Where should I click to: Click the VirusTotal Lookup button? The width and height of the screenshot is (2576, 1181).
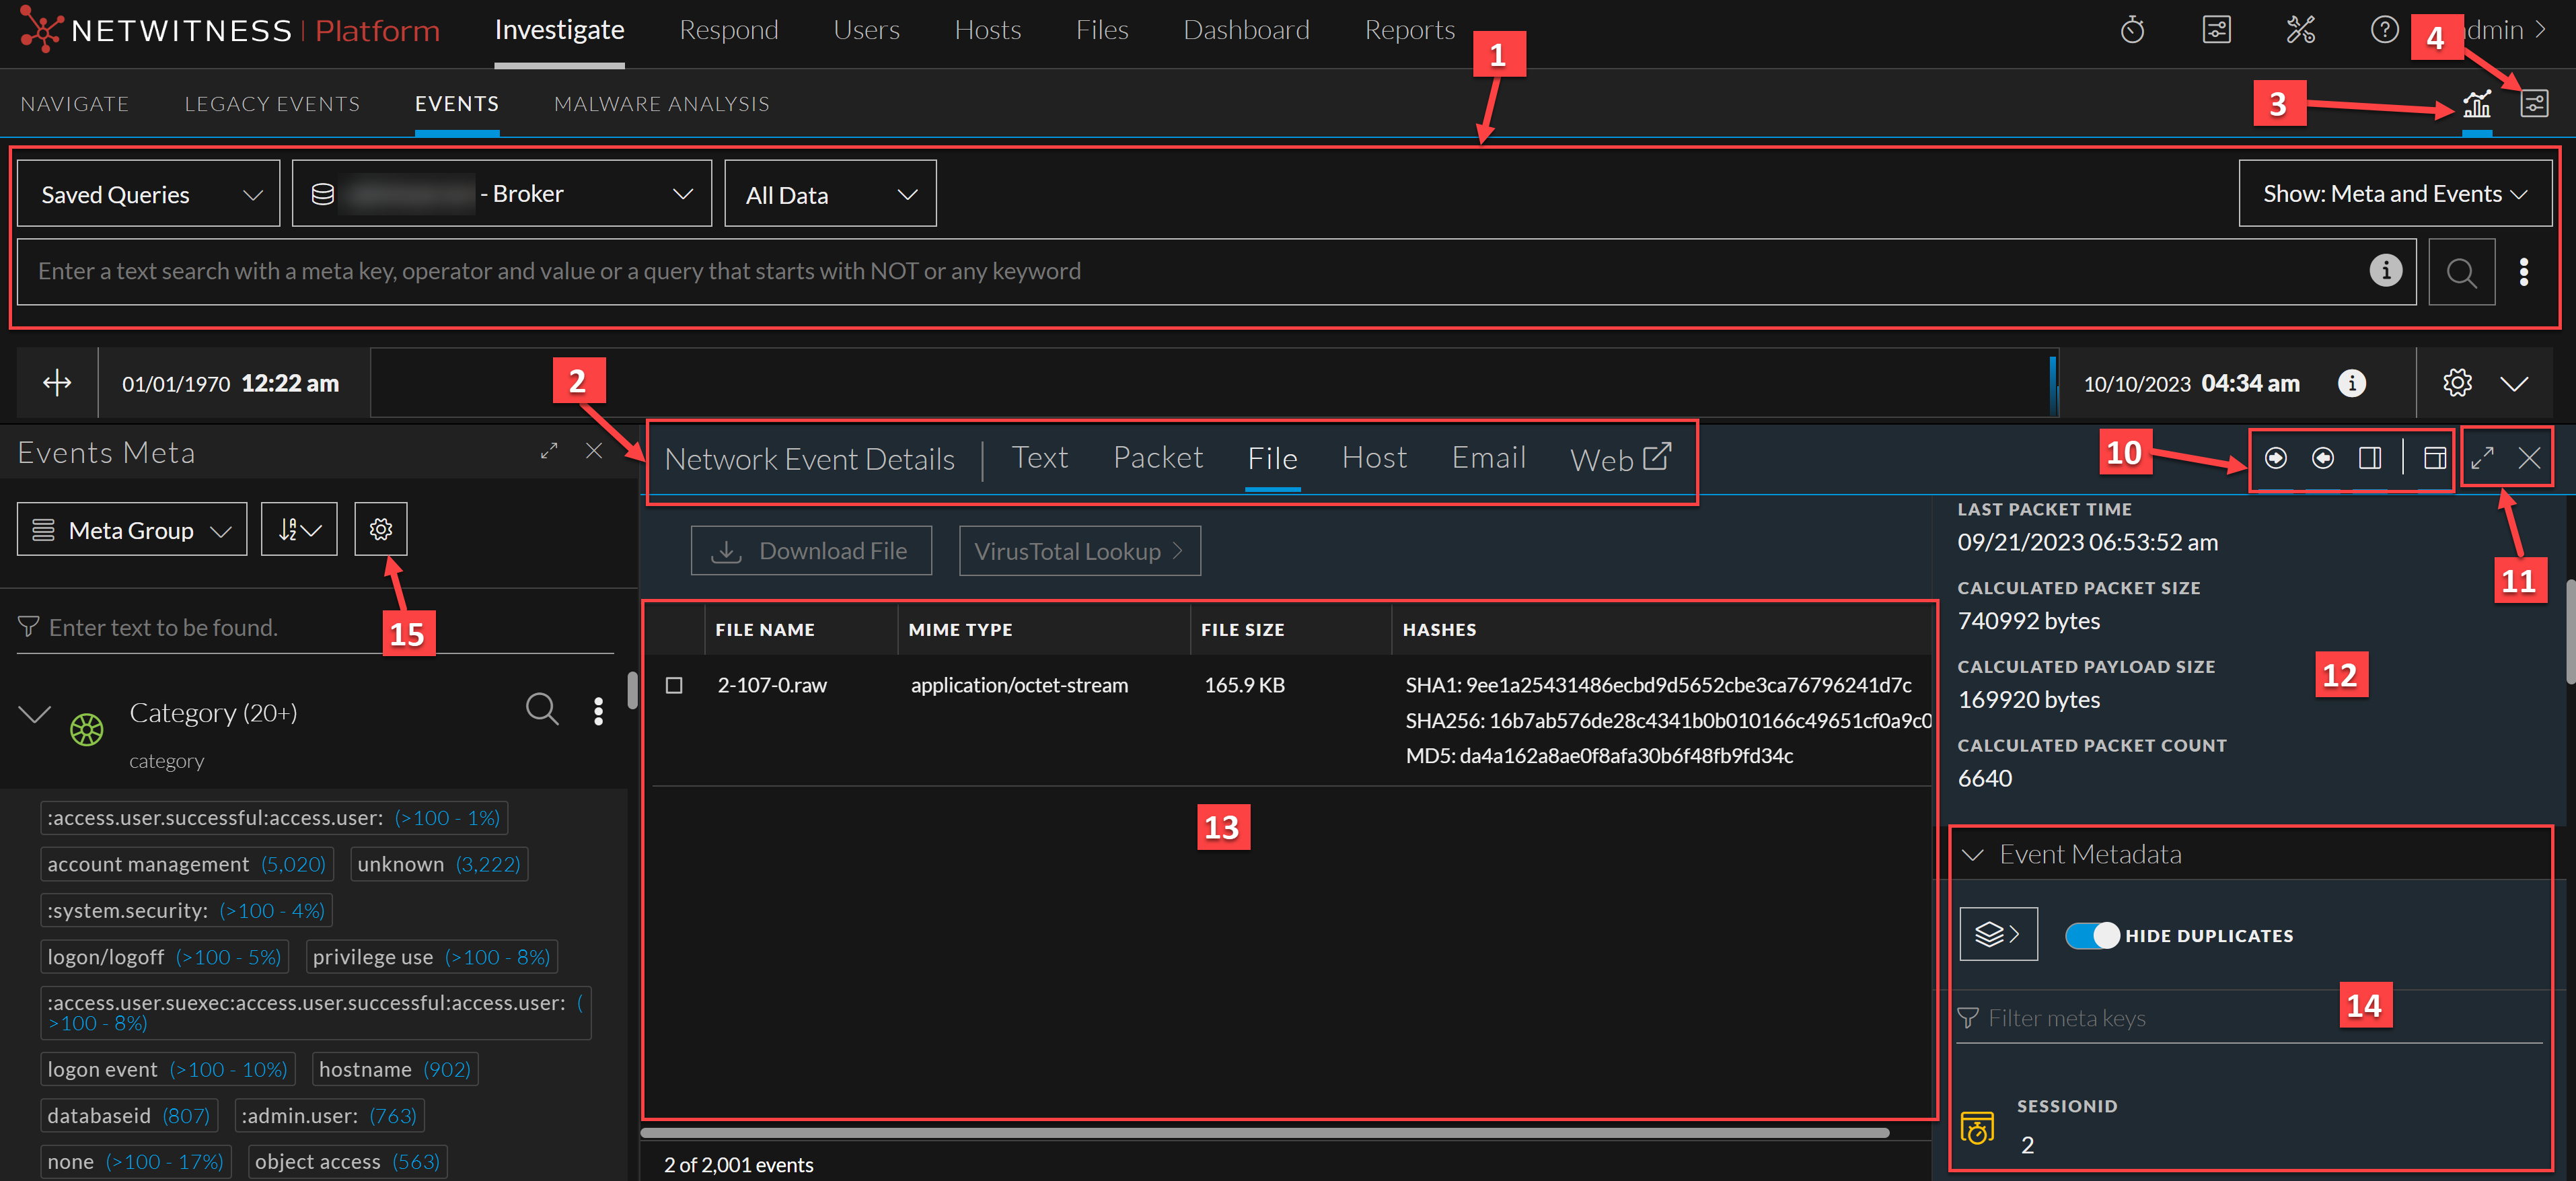tap(1079, 551)
